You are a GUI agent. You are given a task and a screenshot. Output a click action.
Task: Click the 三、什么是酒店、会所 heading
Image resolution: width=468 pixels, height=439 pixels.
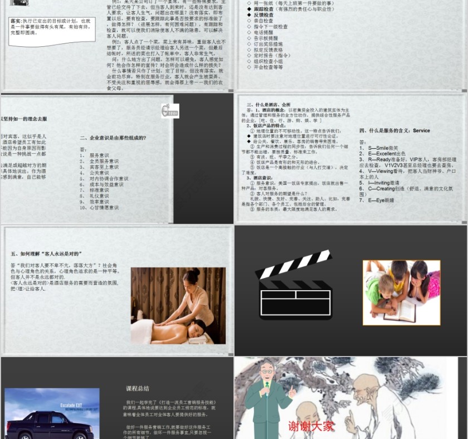coord(268,105)
